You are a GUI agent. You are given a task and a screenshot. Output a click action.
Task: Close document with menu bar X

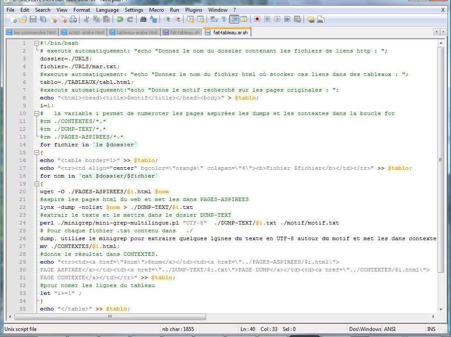click(x=443, y=10)
